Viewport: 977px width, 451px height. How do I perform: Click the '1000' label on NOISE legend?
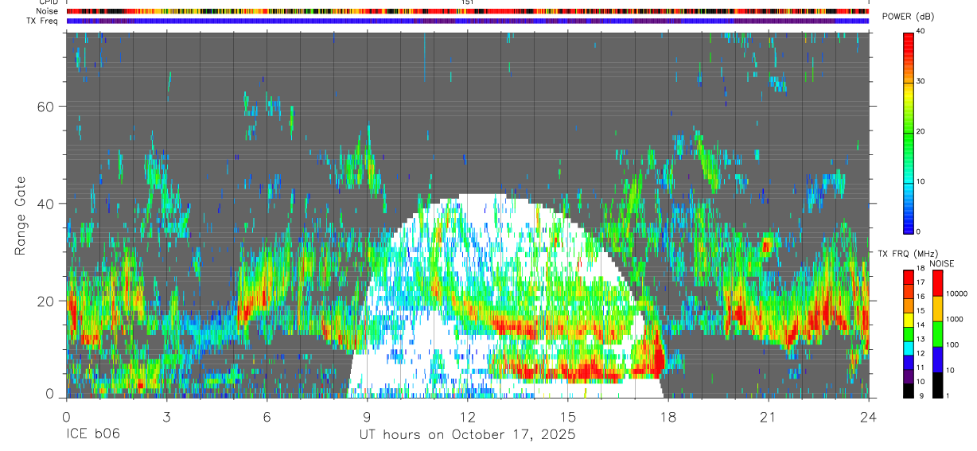pos(954,319)
